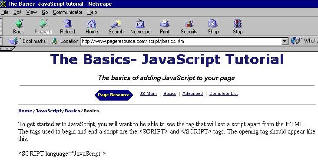Click the underlined Basics breadcrumb link
Image resolution: width=318 pixels, height=163 pixels.
73,111
